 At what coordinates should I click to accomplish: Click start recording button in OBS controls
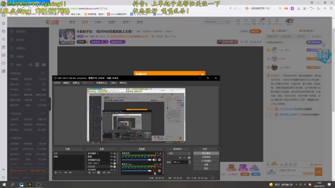point(206,157)
